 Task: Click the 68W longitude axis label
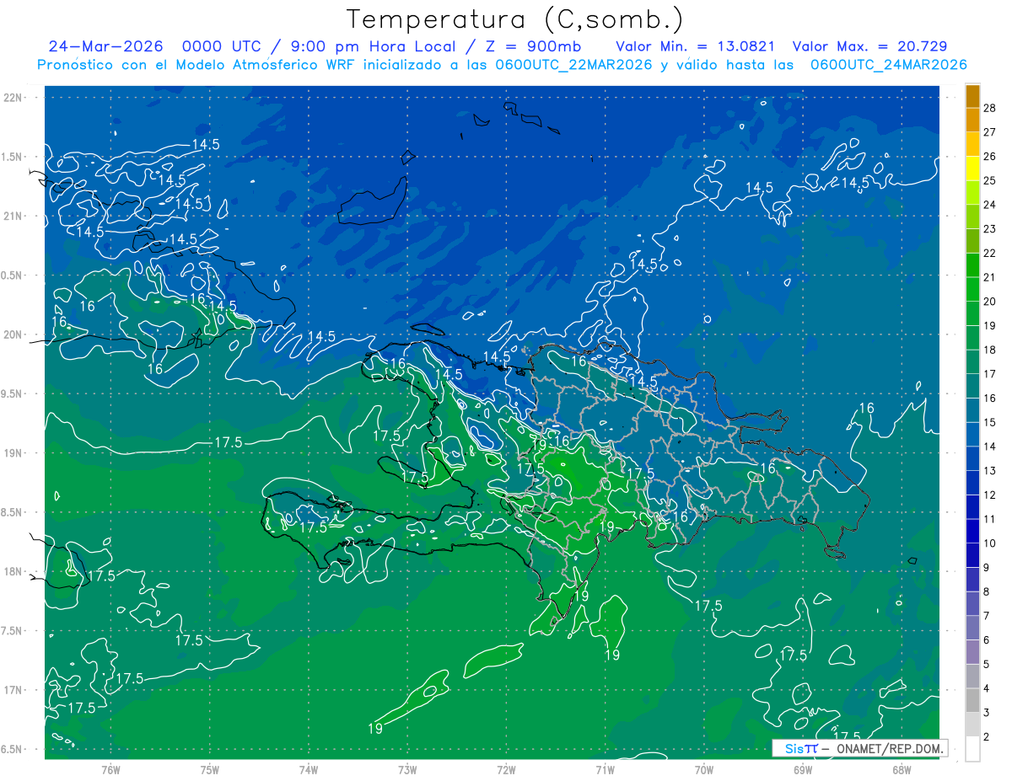point(901,770)
